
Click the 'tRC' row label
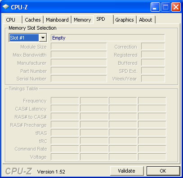point(43,141)
